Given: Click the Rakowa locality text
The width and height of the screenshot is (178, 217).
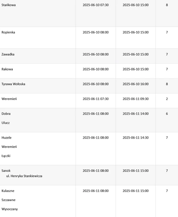Looking at the screenshot, I should click(7, 69).
